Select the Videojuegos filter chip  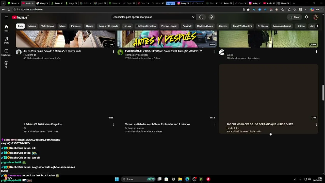pos(47,26)
